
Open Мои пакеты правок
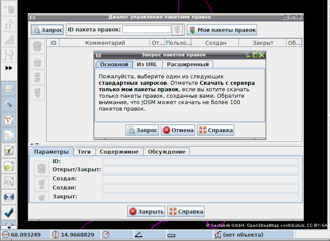point(222,30)
